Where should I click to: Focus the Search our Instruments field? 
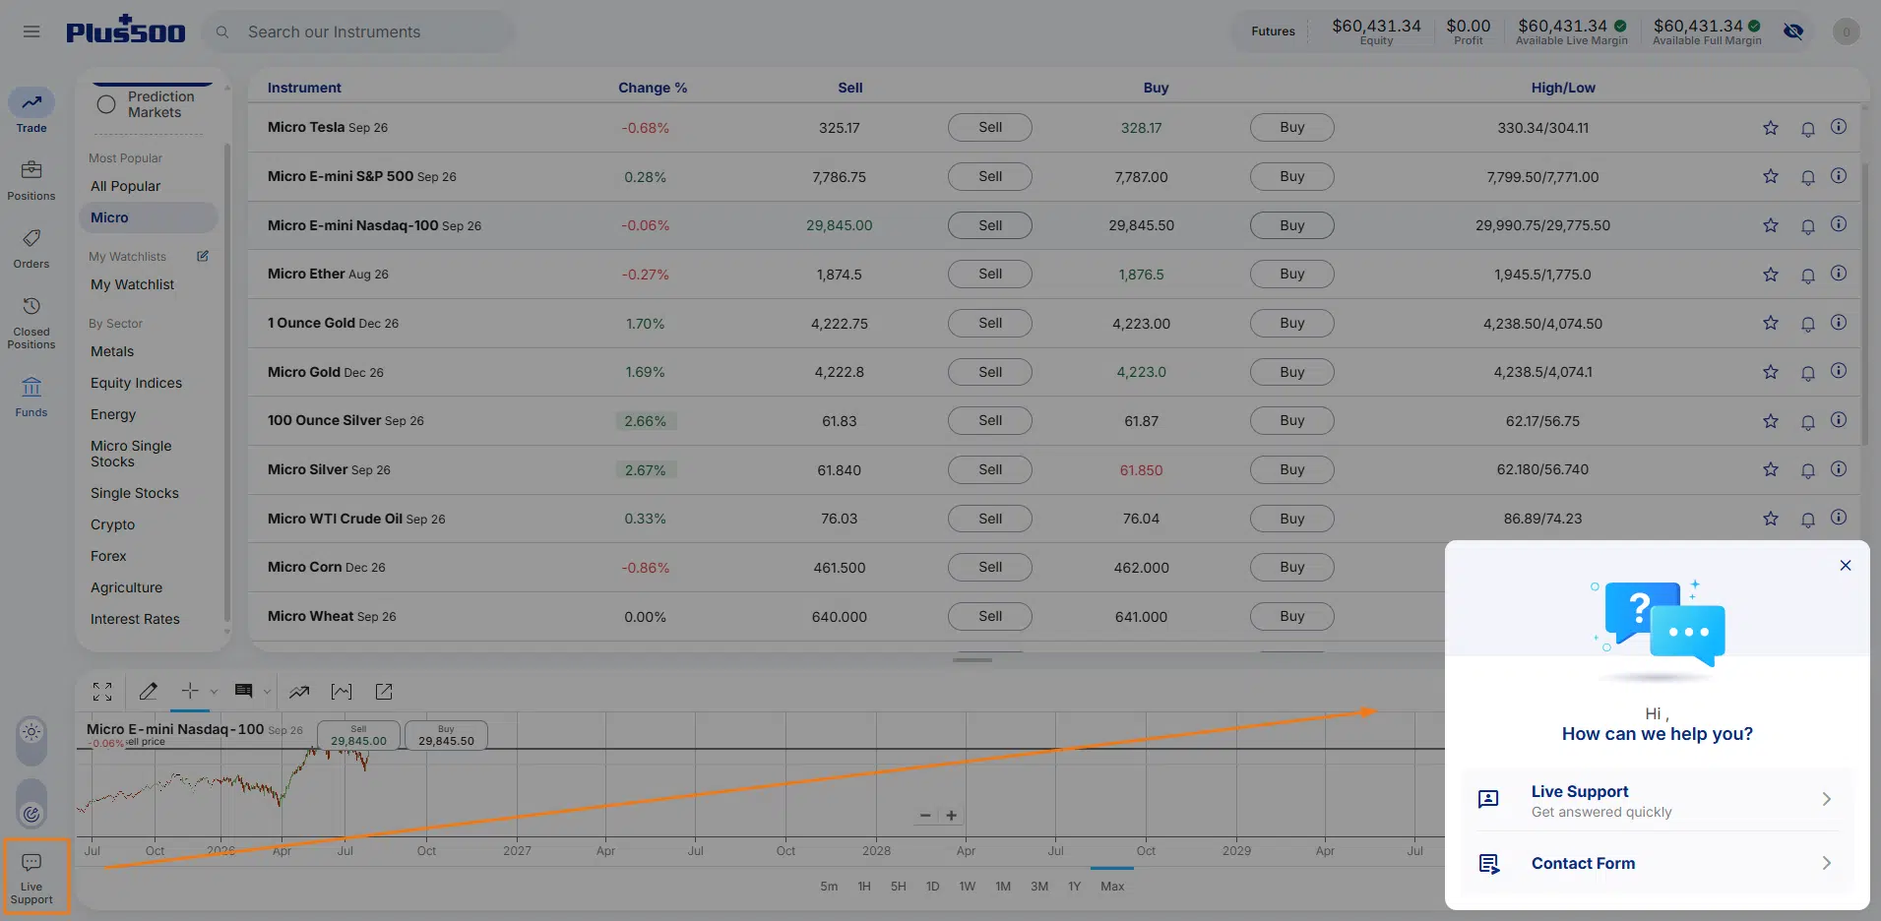point(358,31)
